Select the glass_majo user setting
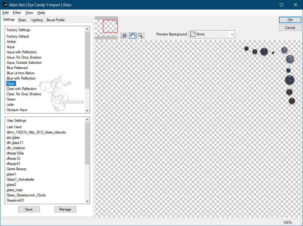The width and height of the screenshot is (303, 226). click(x=15, y=190)
